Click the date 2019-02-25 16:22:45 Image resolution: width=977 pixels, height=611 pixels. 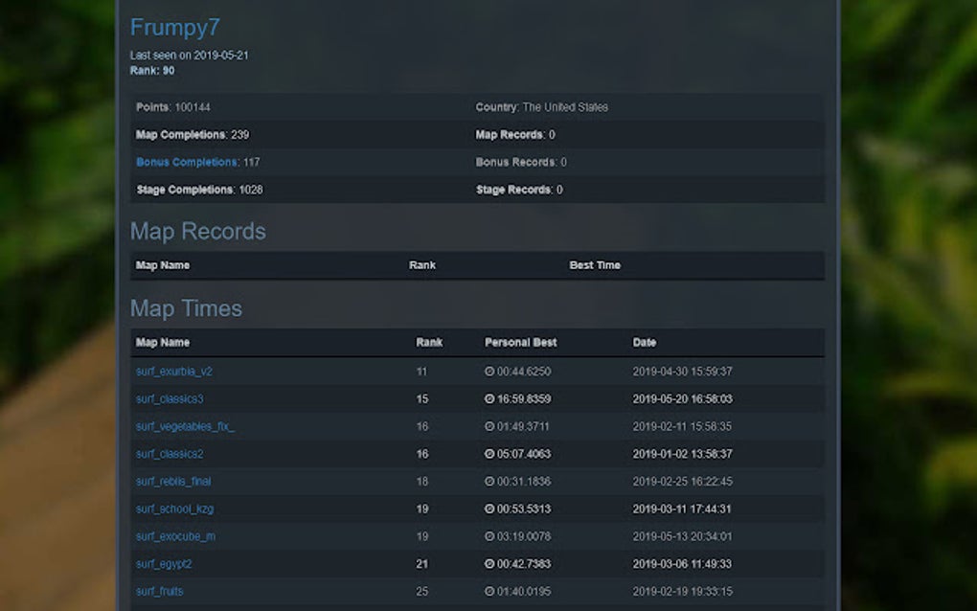pos(682,481)
